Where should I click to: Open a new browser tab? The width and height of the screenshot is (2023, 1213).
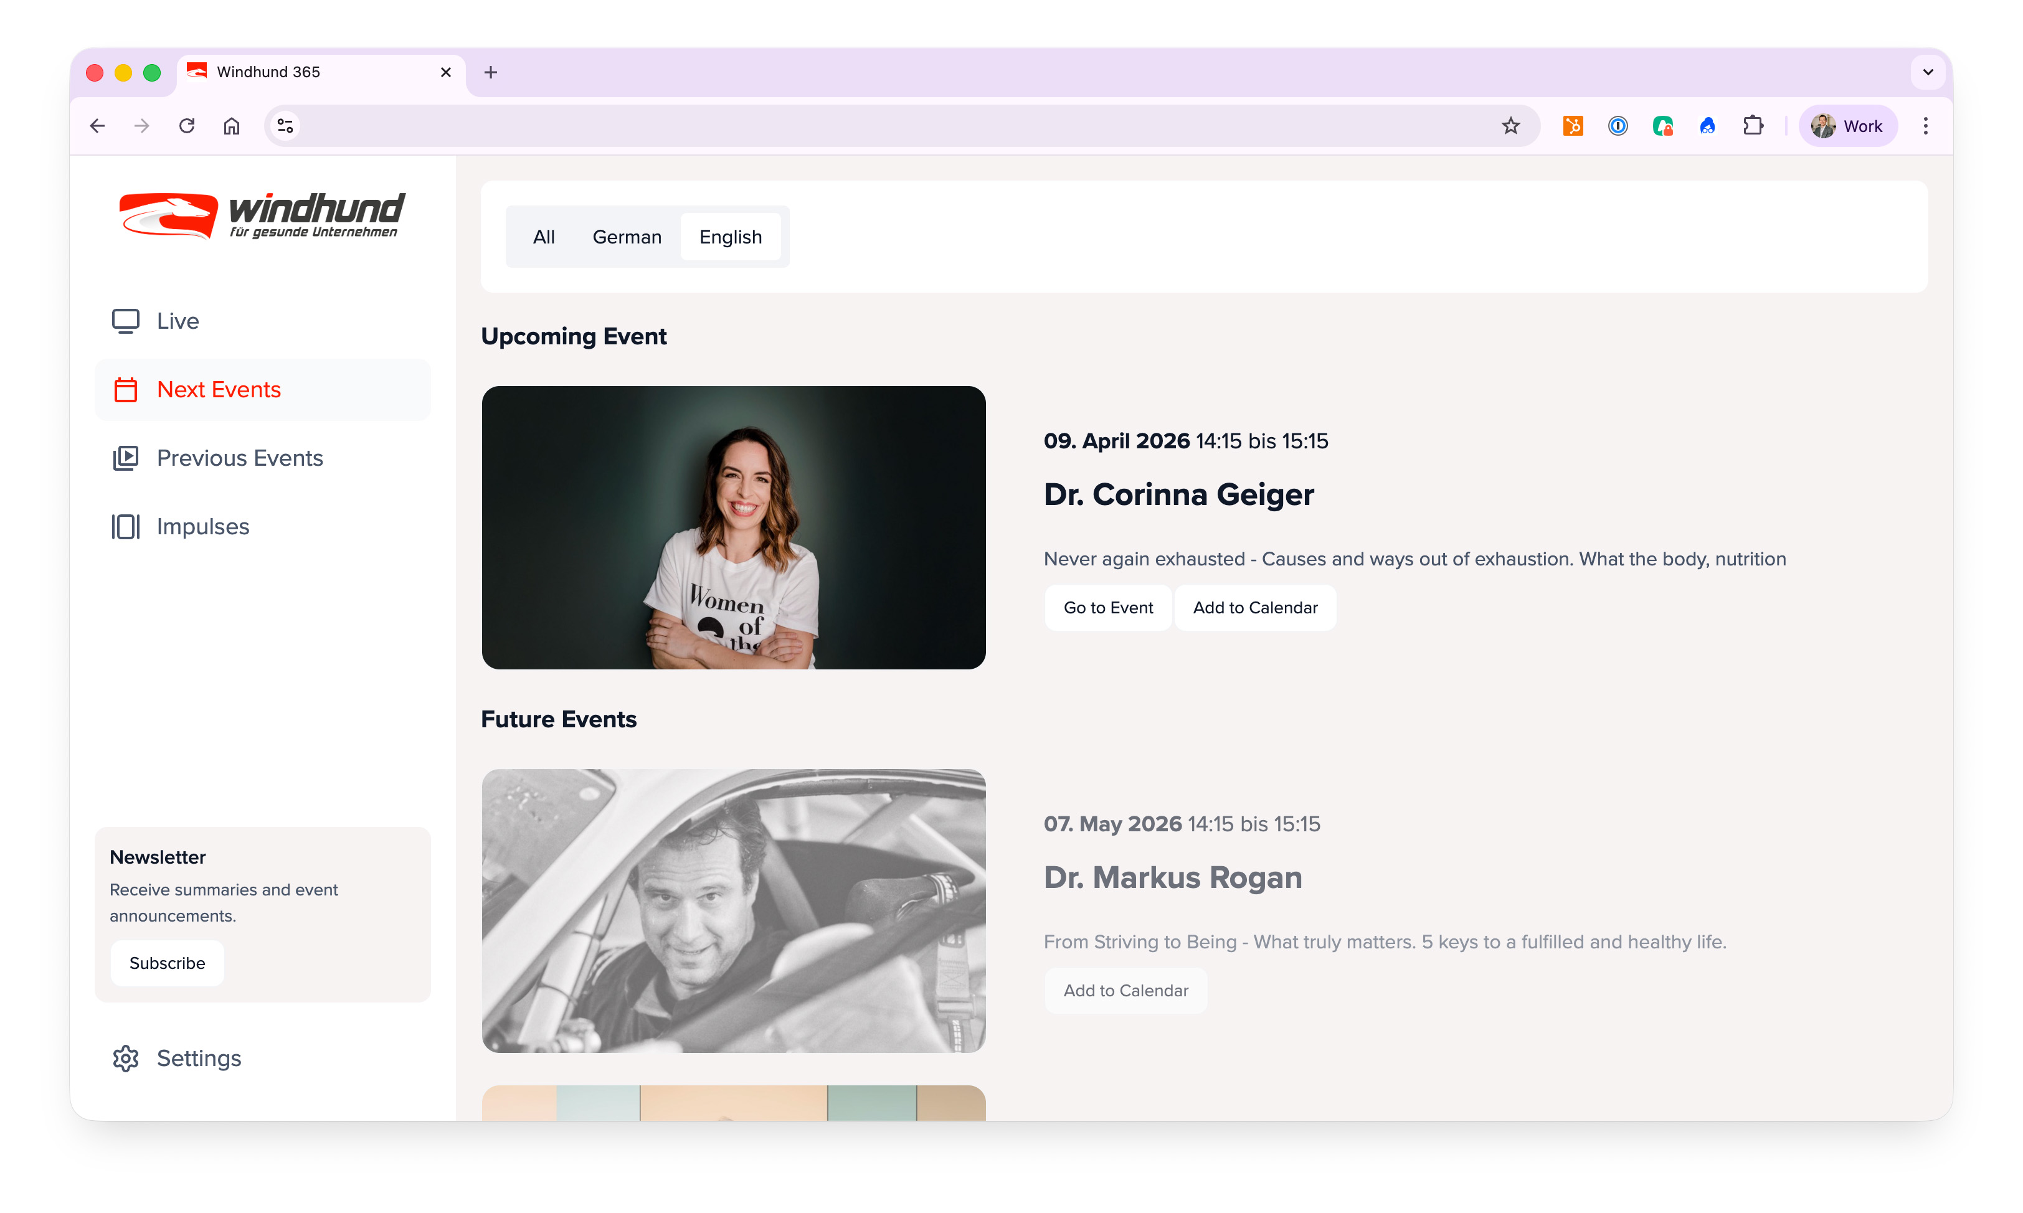(490, 72)
